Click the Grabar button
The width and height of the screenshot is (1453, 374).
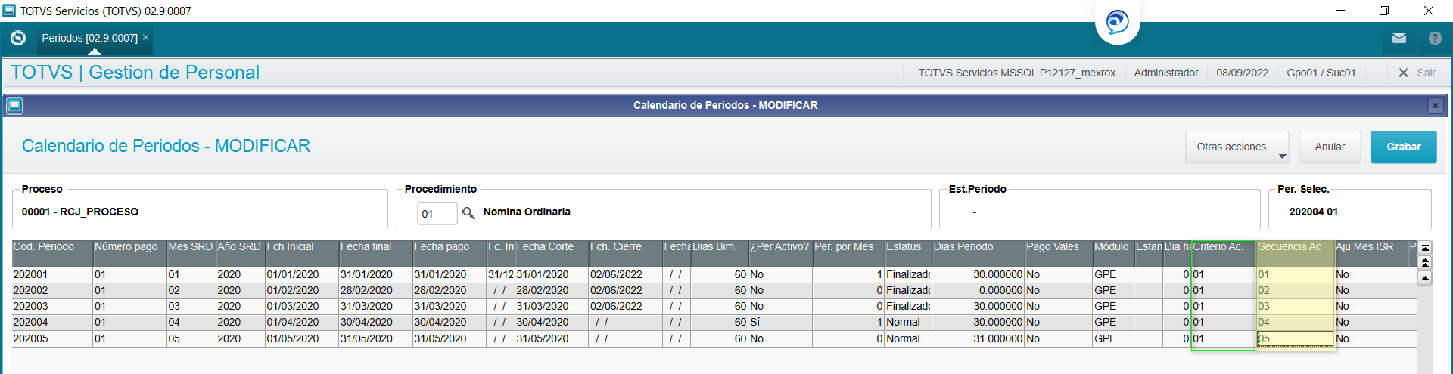[x=1403, y=147]
